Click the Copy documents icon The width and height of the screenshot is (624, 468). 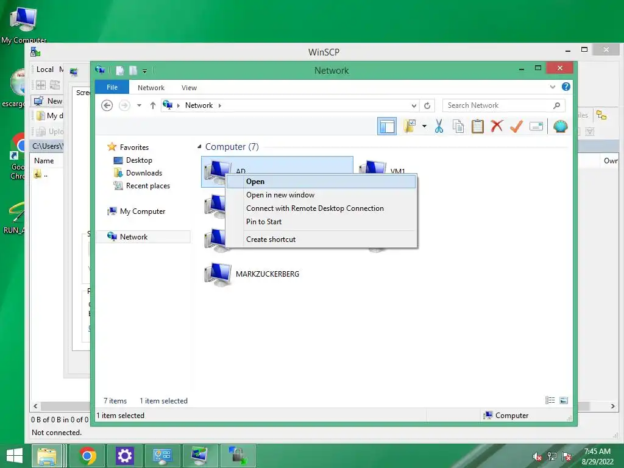coord(458,127)
